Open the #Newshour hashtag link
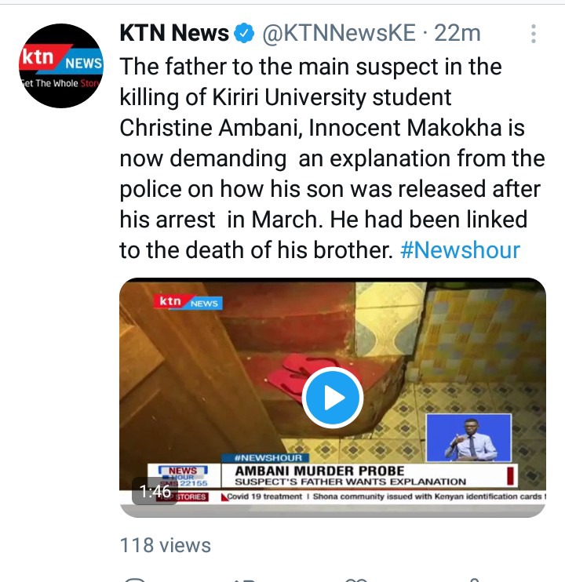 tap(460, 249)
